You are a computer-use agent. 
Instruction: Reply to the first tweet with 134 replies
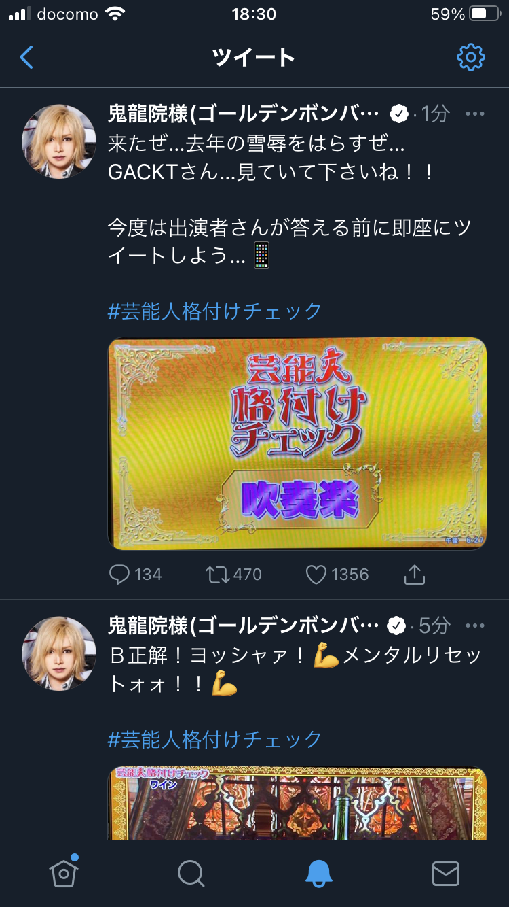pos(135,575)
